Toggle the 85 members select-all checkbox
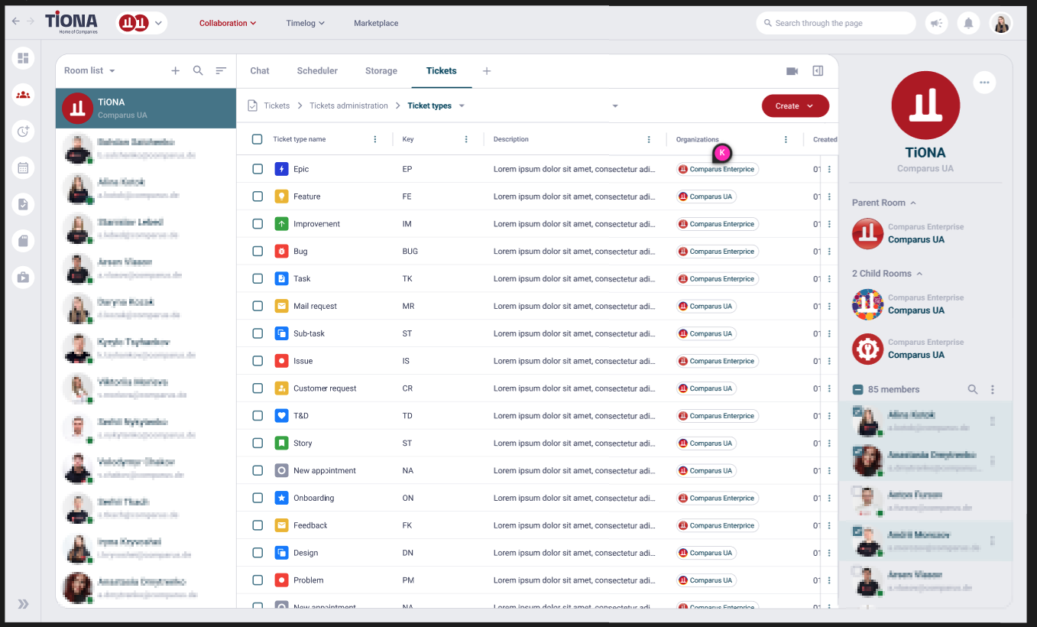 point(858,389)
